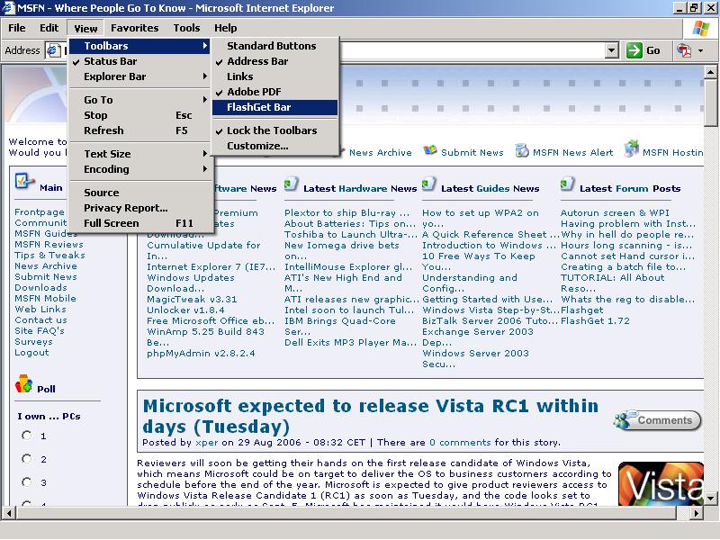Choose Refresh in the View menu
Viewport: 720px width, 540px height.
click(139, 130)
